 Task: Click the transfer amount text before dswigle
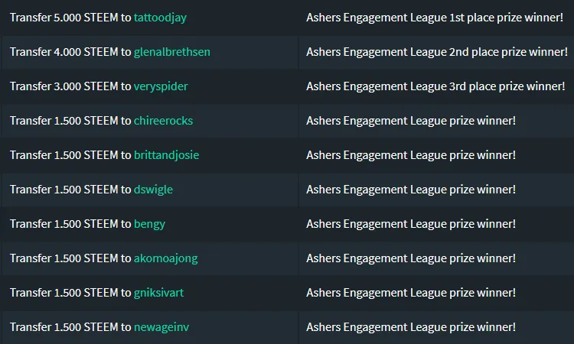click(70, 190)
